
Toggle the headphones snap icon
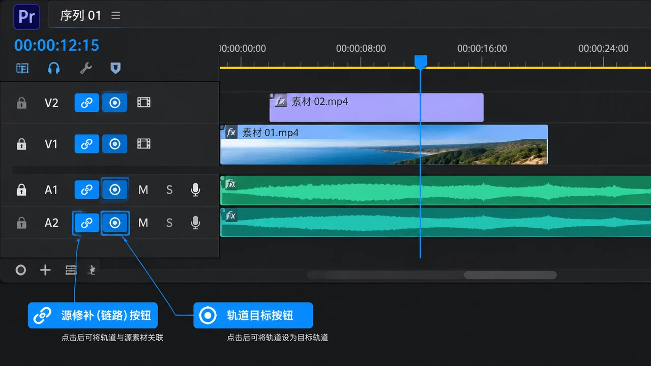[54, 68]
